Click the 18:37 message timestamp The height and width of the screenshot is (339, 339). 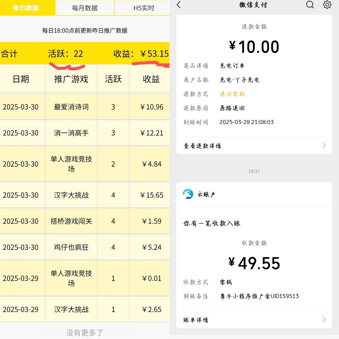point(254,171)
